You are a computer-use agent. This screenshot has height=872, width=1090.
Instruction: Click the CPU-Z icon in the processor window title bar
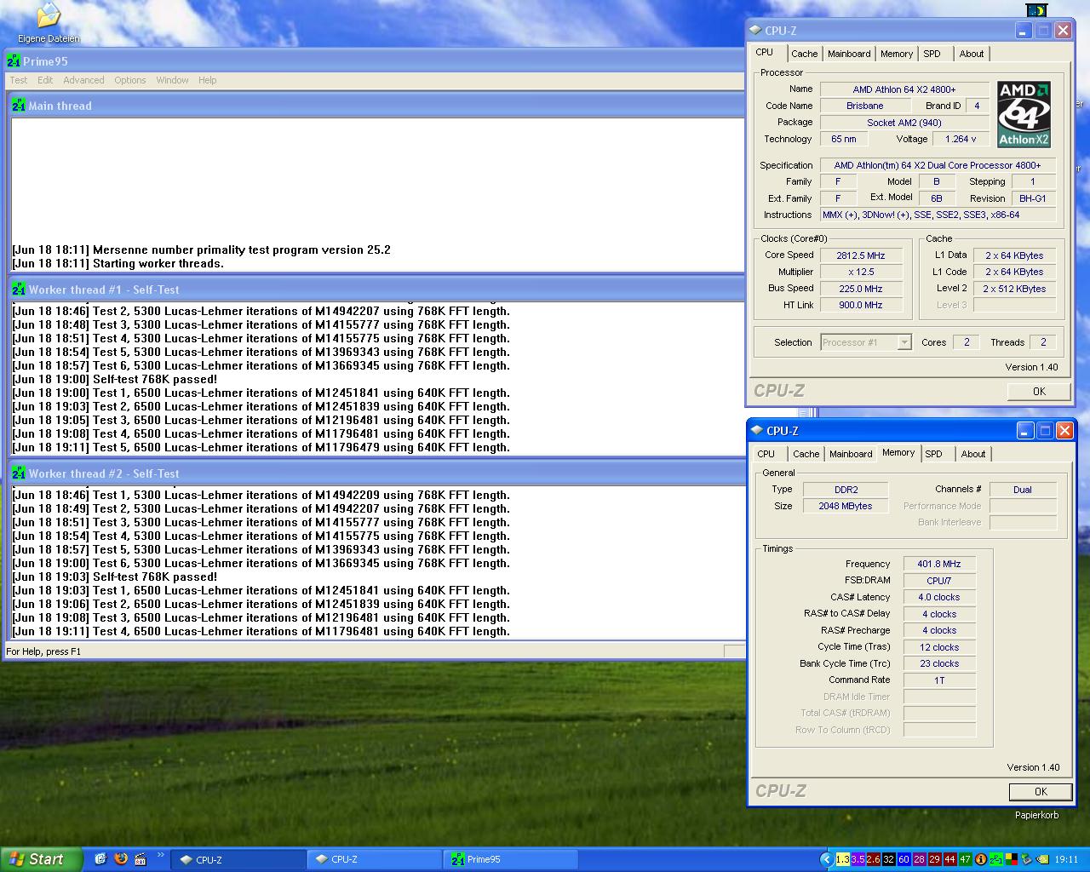pos(755,30)
